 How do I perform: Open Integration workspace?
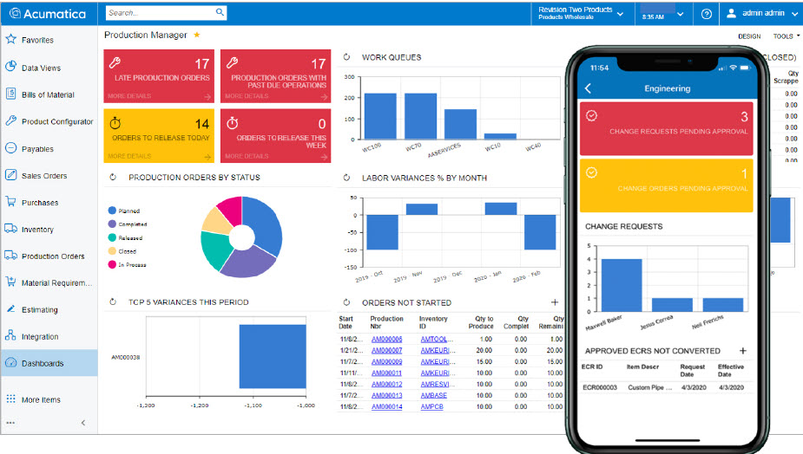pyautogui.click(x=32, y=336)
